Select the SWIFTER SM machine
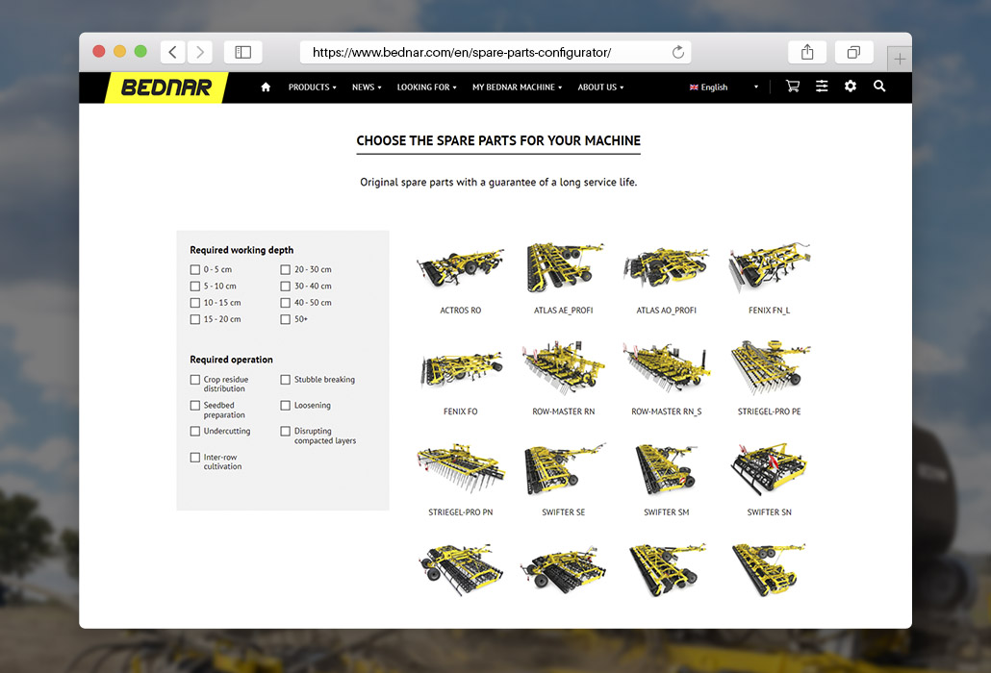Viewport: 991px width, 673px height. click(x=666, y=480)
